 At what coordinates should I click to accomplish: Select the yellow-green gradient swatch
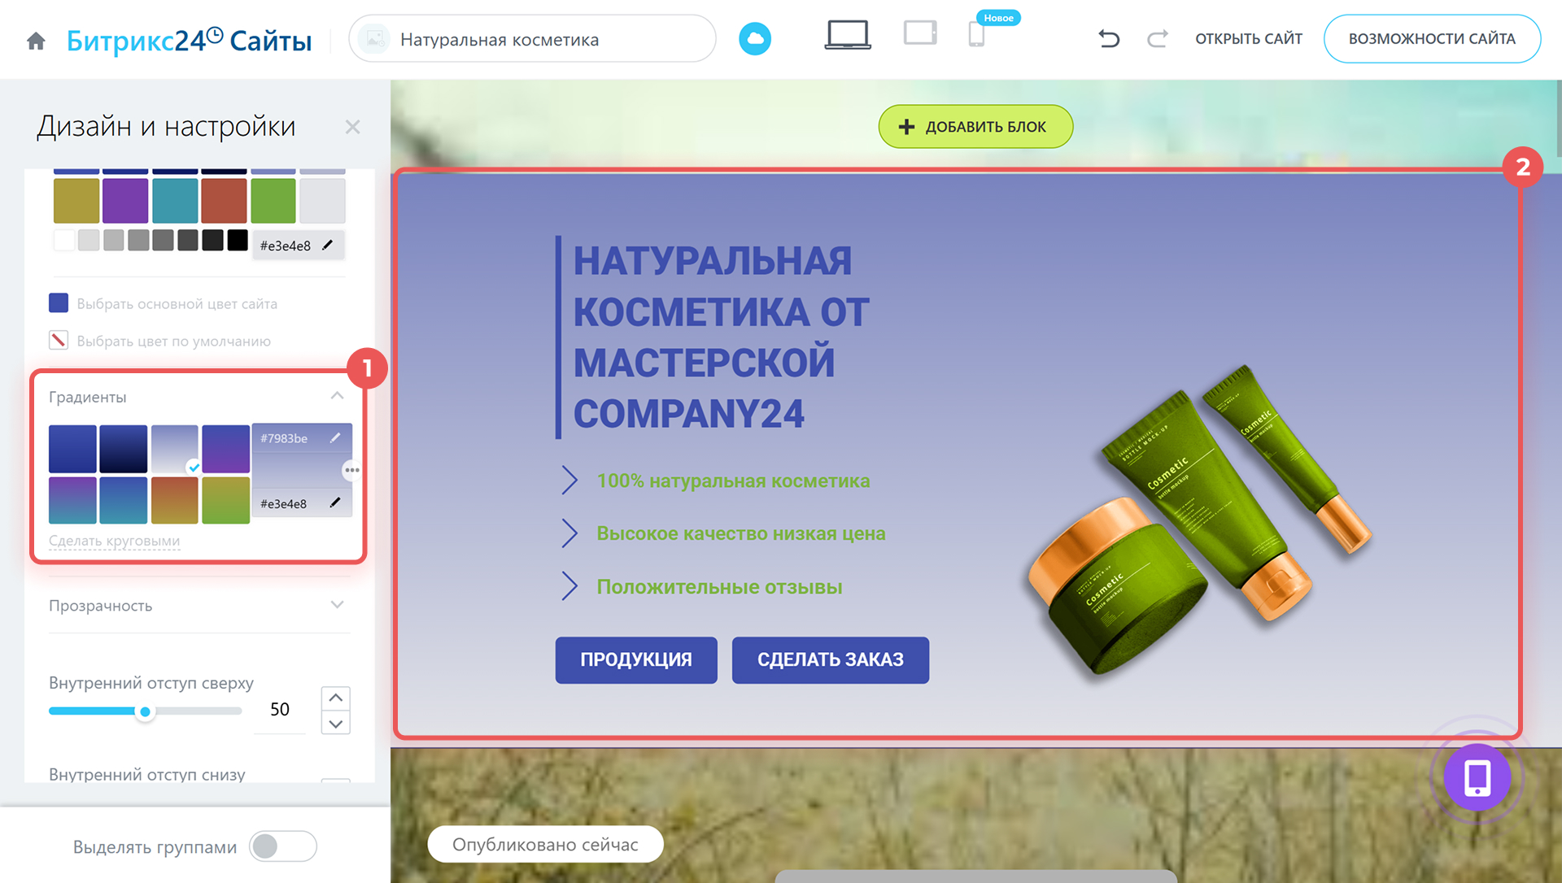pos(226,500)
